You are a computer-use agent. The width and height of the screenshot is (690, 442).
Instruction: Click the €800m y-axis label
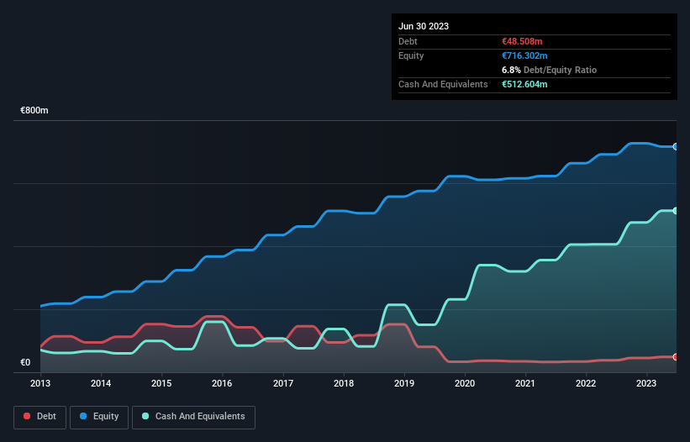pos(34,110)
